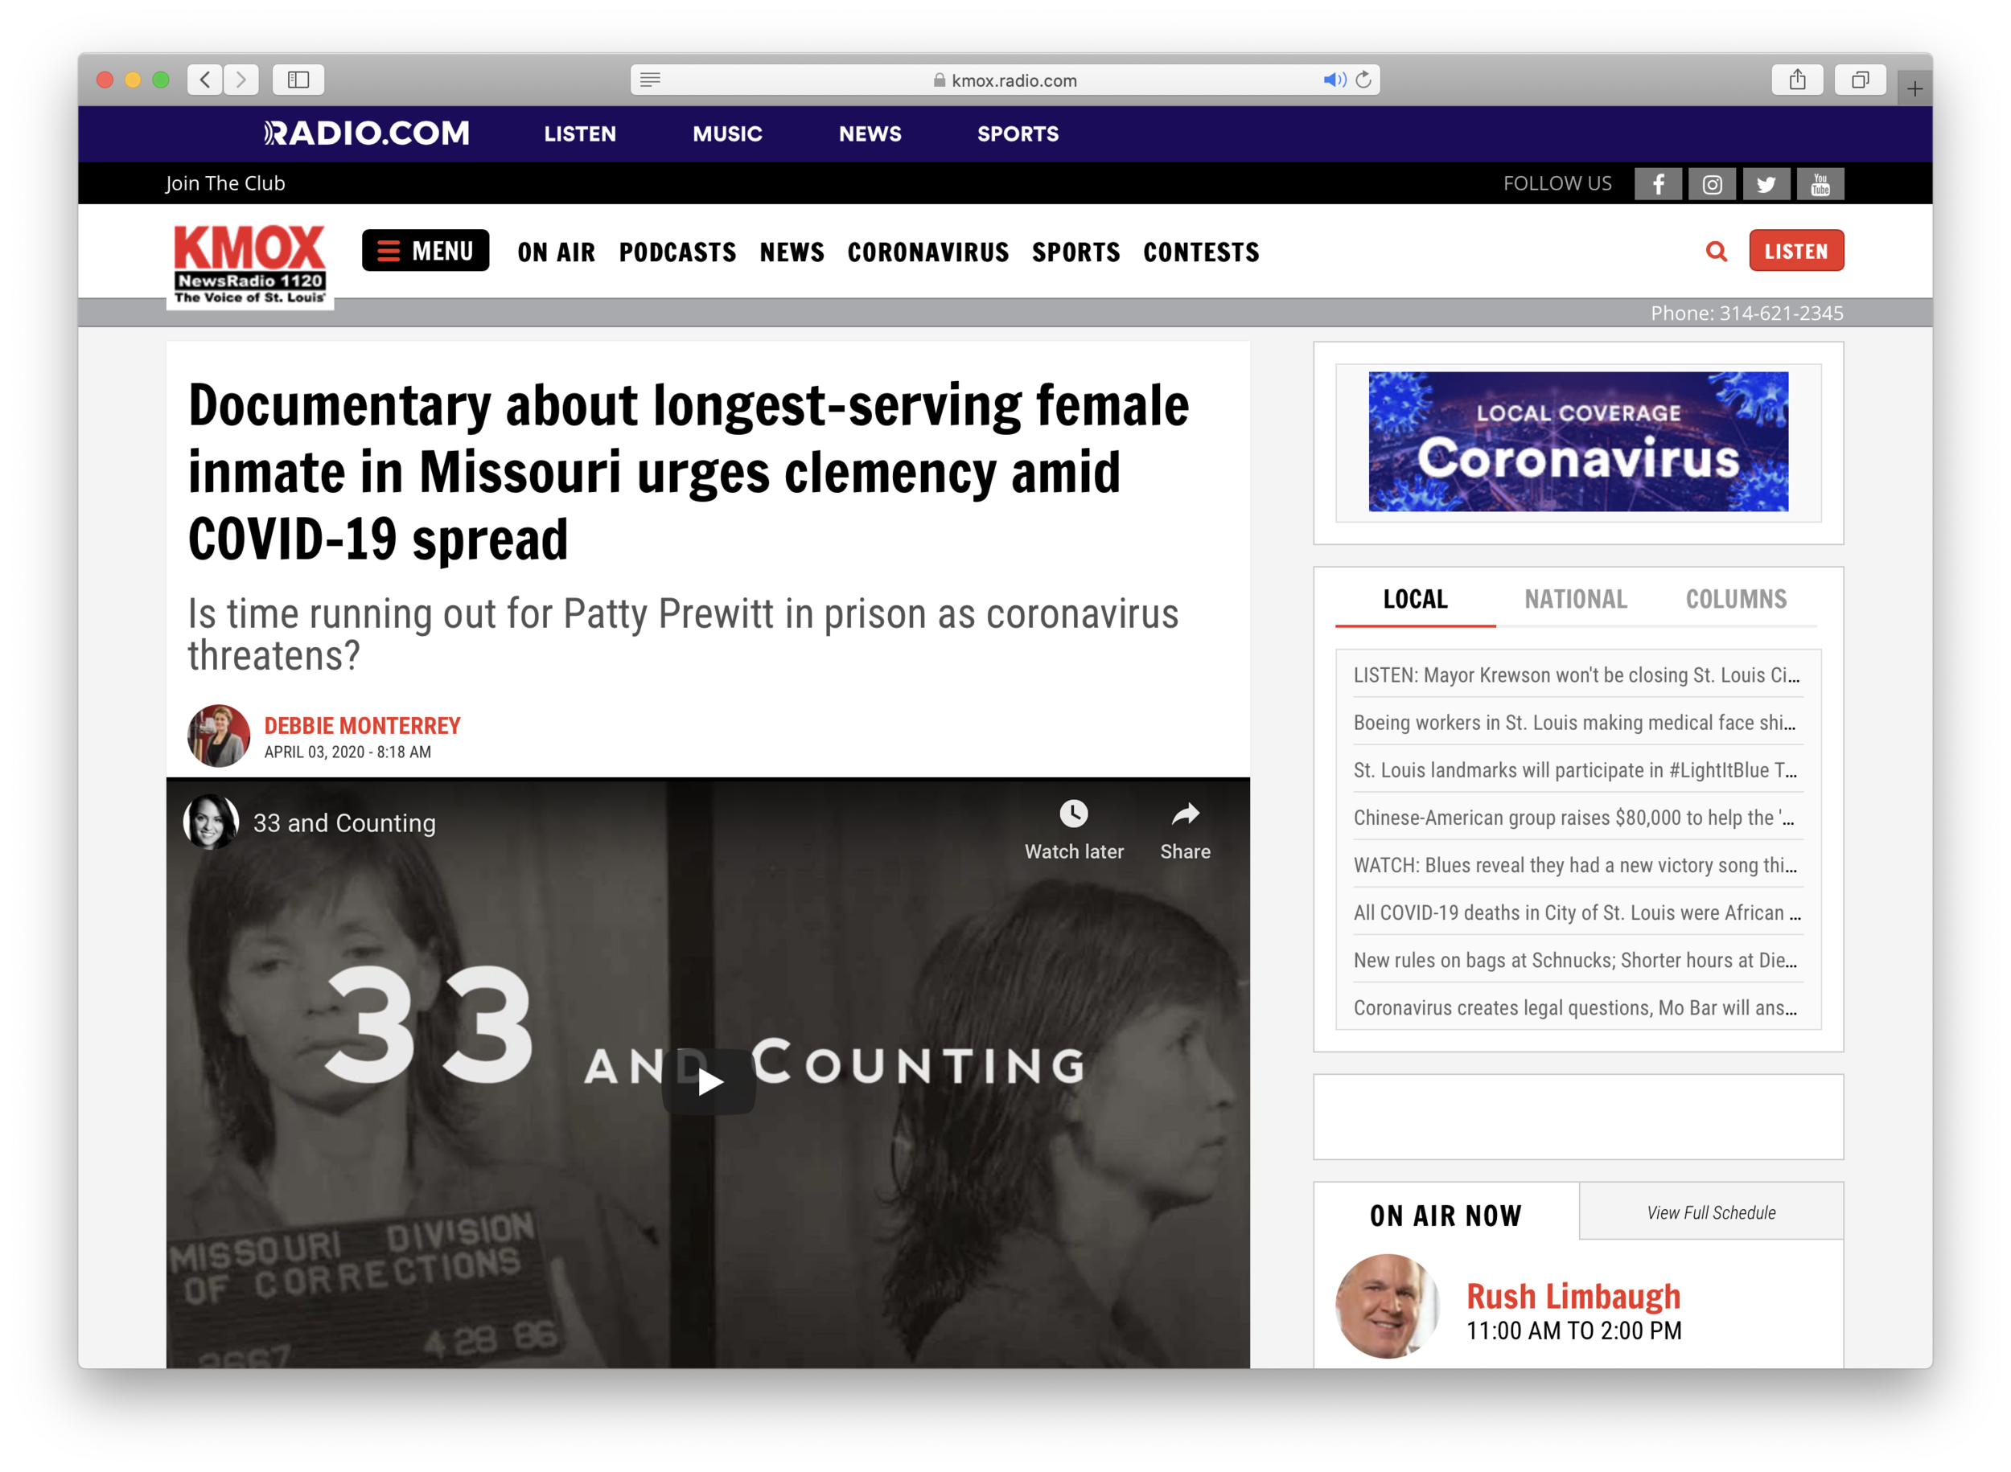This screenshot has height=1472, width=2011.
Task: Open View Full Schedule link
Action: (x=1711, y=1212)
